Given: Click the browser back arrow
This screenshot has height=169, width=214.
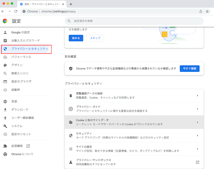Looking at the screenshot, I should point(3,11).
